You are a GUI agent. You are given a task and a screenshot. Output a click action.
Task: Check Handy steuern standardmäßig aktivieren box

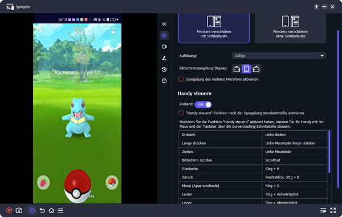click(181, 113)
